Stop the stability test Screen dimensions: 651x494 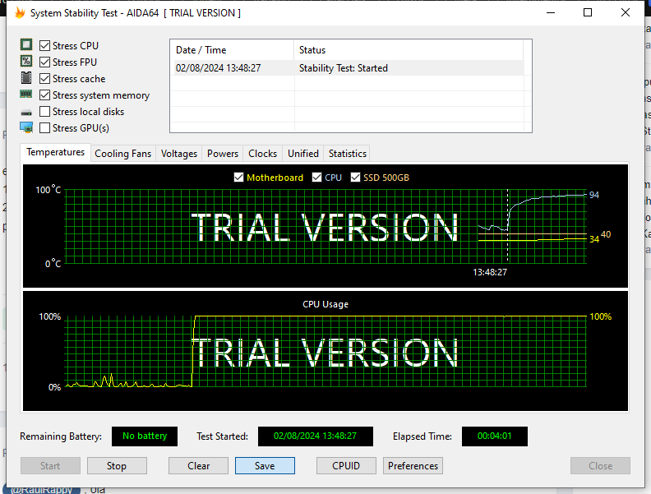[117, 466]
